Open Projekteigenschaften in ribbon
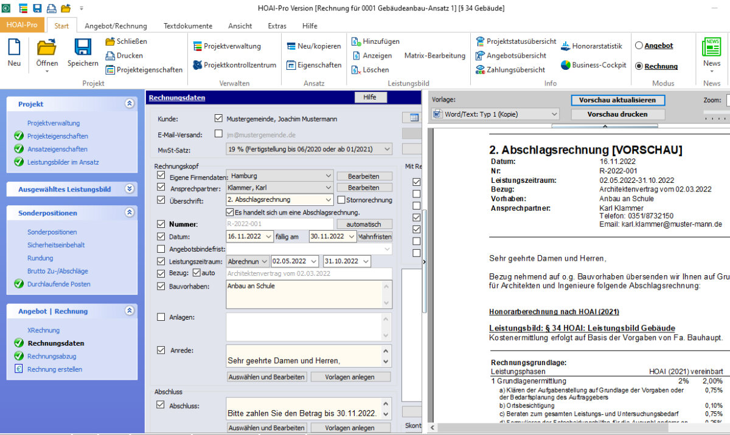This screenshot has height=435, width=730. pyautogui.click(x=144, y=70)
